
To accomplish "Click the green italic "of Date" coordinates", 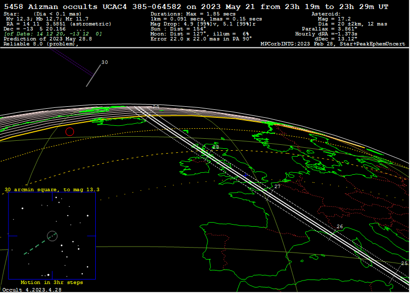I will (x=53, y=34).
